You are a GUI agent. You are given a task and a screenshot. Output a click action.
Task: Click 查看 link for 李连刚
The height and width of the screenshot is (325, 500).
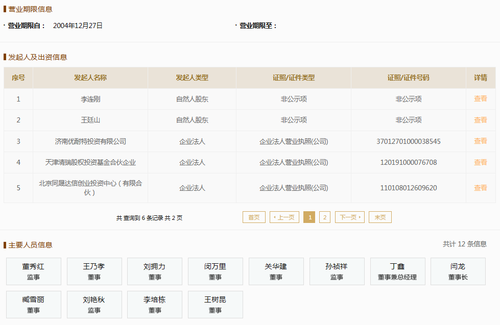[x=480, y=99]
